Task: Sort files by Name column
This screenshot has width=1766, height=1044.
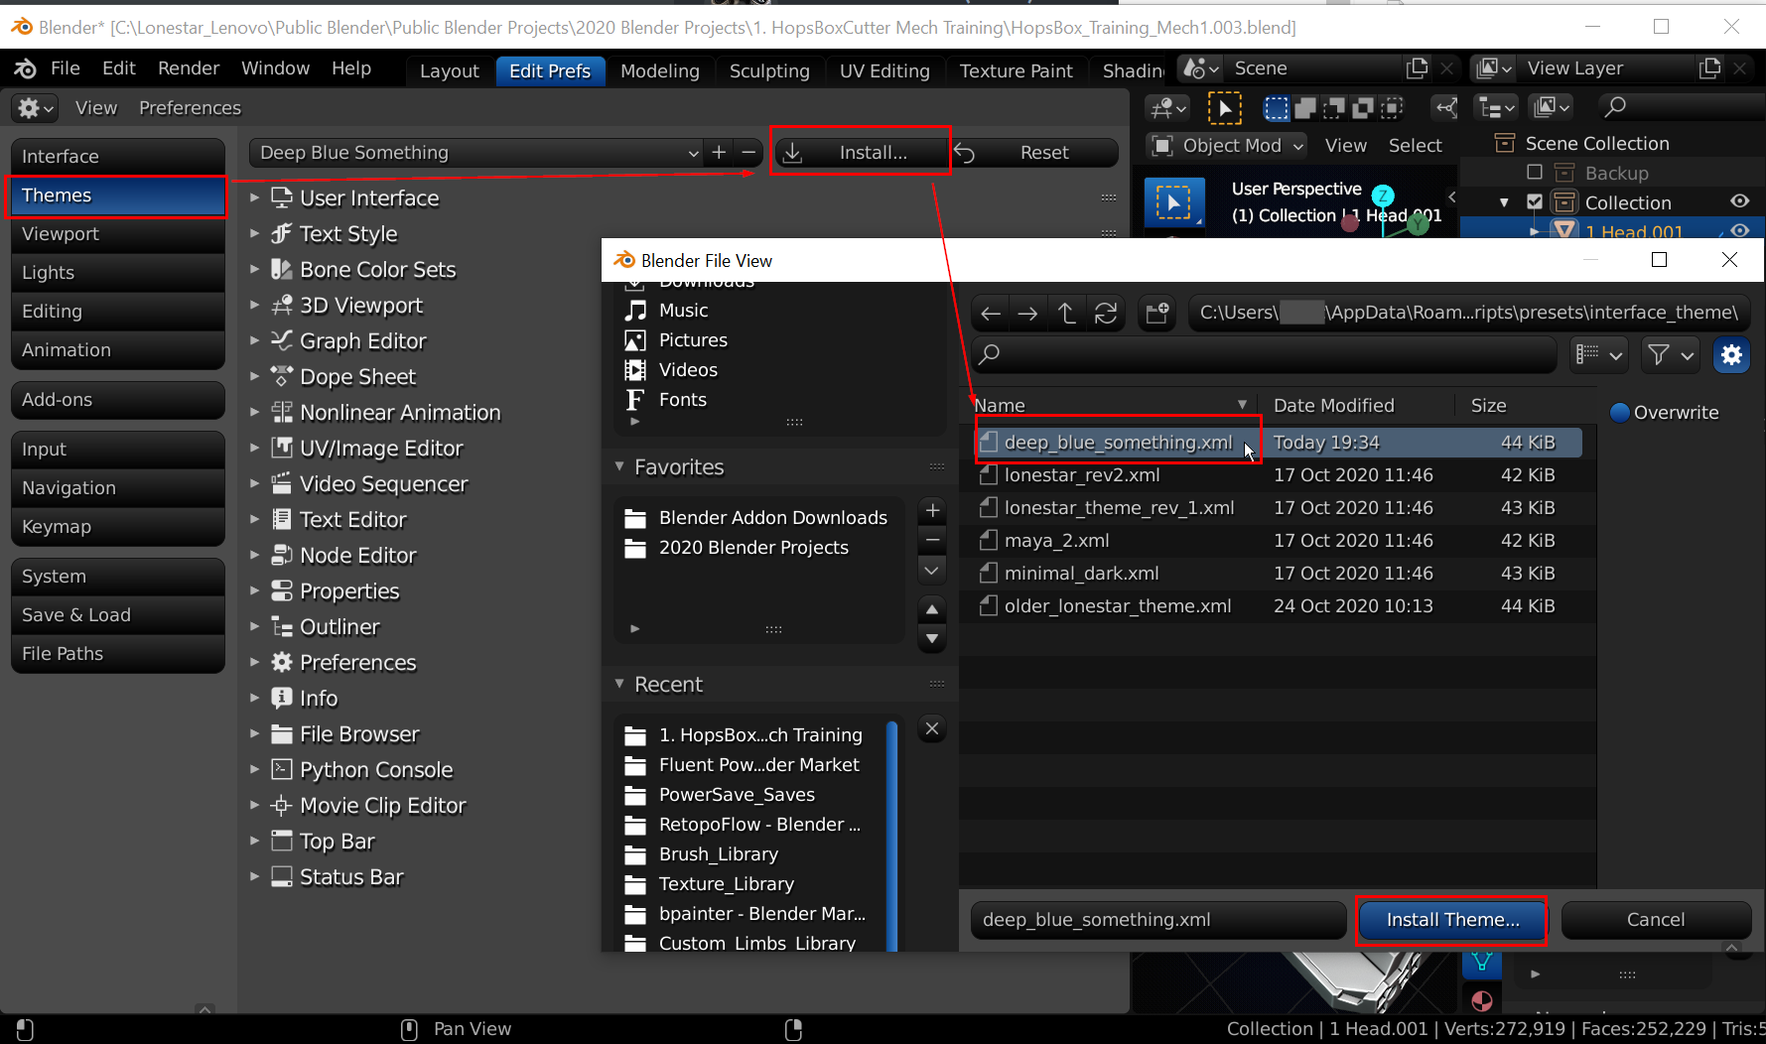Action: click(x=1110, y=405)
